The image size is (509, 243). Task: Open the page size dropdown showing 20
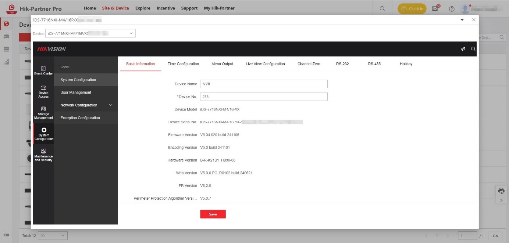[x=53, y=236]
